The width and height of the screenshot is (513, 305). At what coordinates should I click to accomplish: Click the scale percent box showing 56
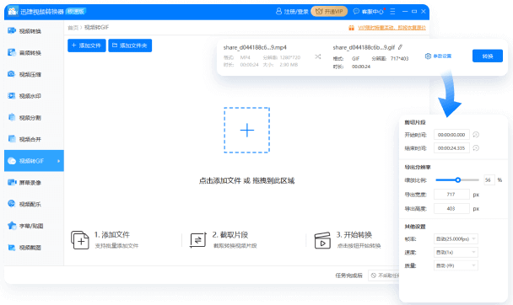(x=489, y=180)
